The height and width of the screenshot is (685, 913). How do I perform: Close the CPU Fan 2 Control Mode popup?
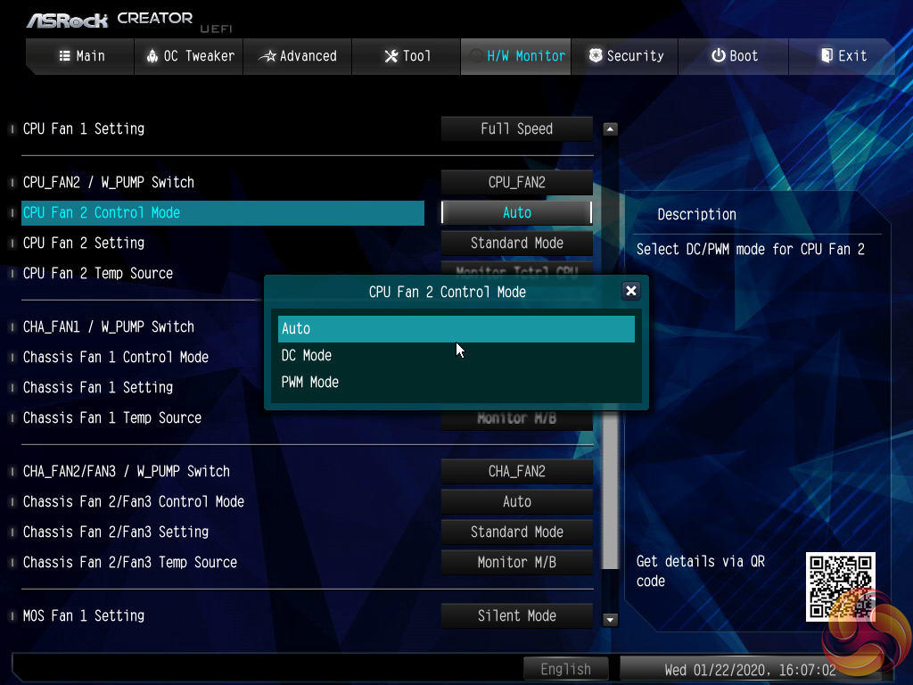630,291
